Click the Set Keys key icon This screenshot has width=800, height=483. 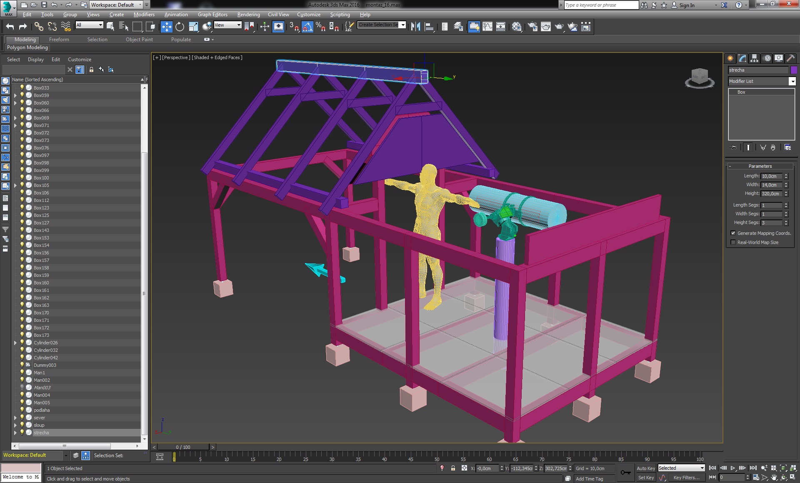[x=625, y=473]
